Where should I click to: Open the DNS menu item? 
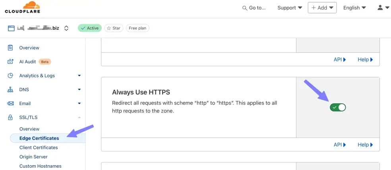click(x=24, y=90)
